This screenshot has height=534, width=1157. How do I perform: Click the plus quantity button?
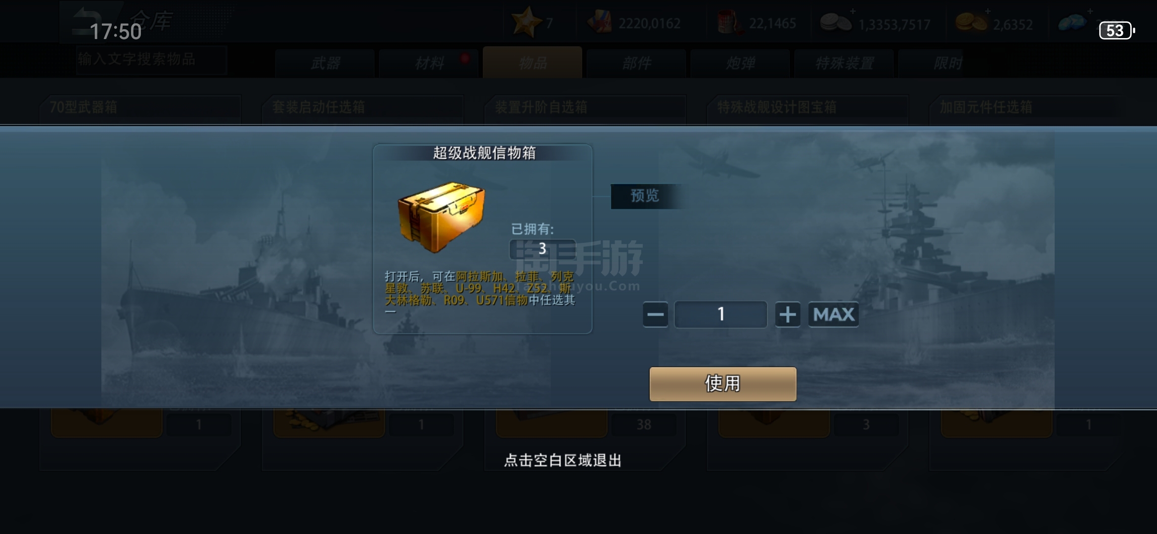click(x=788, y=314)
